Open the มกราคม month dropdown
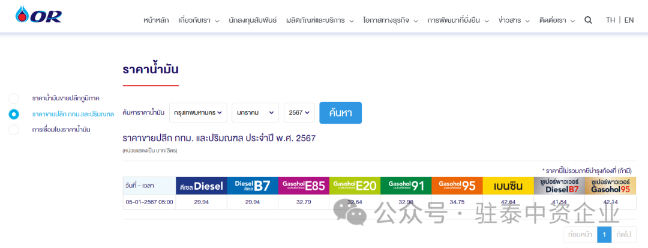Viewport: 648px width, 248px height. [255, 112]
